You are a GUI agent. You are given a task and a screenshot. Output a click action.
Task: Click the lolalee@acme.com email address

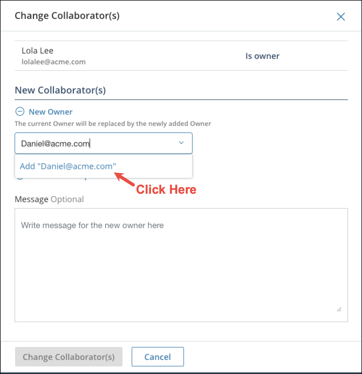[54, 62]
